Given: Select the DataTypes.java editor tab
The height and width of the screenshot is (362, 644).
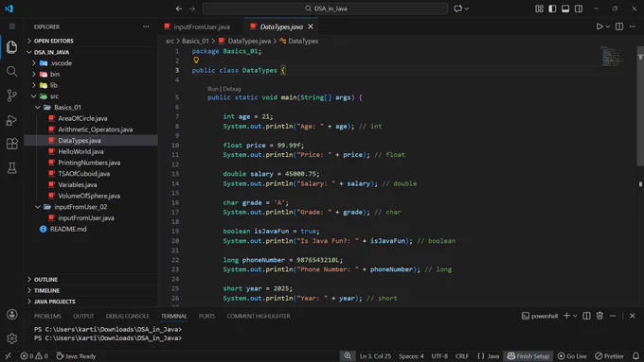Looking at the screenshot, I should point(281,27).
